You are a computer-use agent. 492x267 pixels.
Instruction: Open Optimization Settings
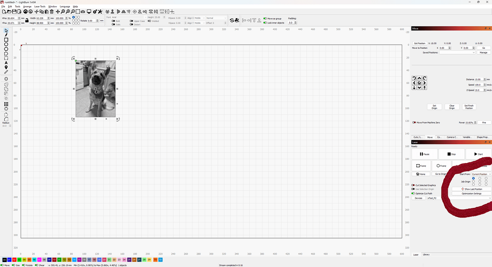pos(471,193)
